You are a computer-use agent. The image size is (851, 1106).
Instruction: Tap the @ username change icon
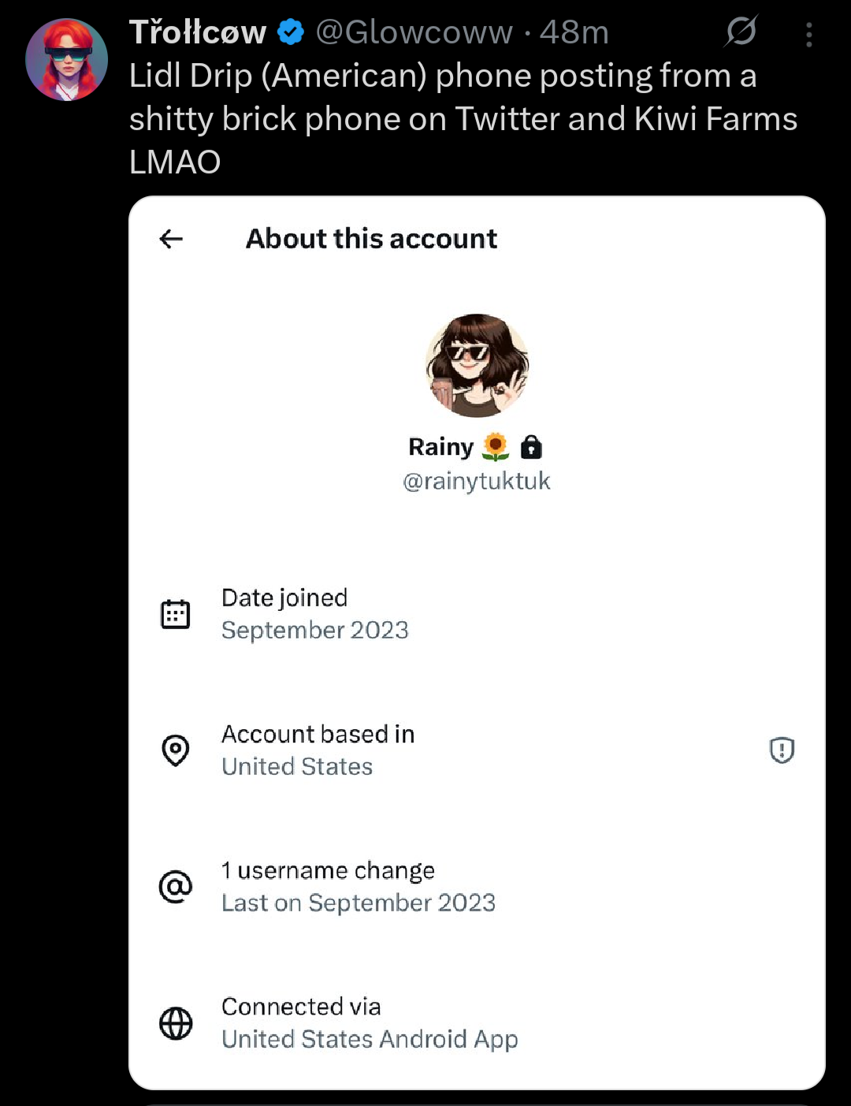(x=176, y=887)
